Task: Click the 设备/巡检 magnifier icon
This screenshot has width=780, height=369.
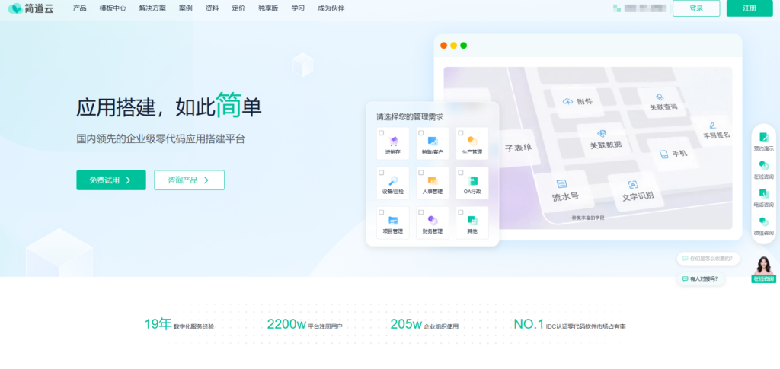Action: [x=394, y=181]
